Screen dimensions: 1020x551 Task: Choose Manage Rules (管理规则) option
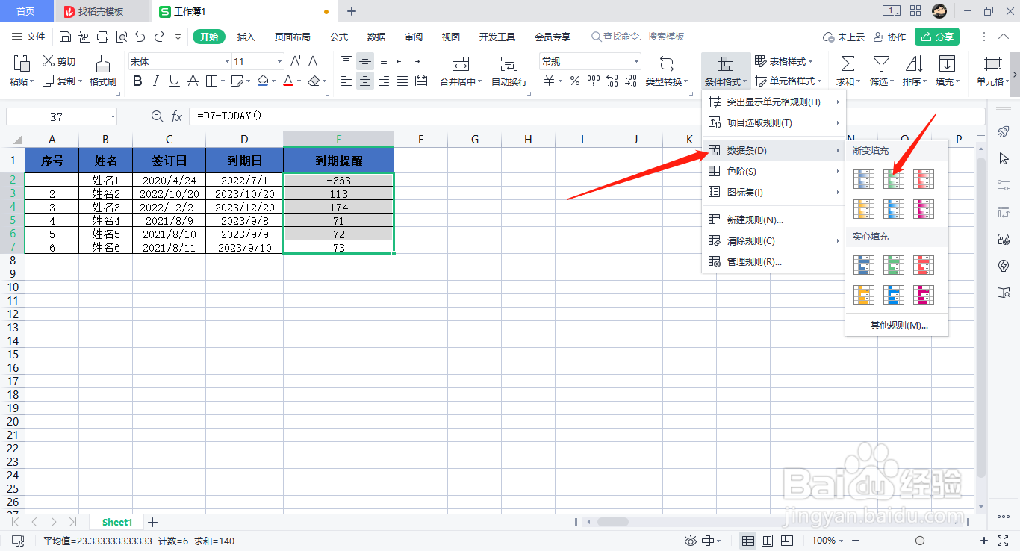point(773,261)
